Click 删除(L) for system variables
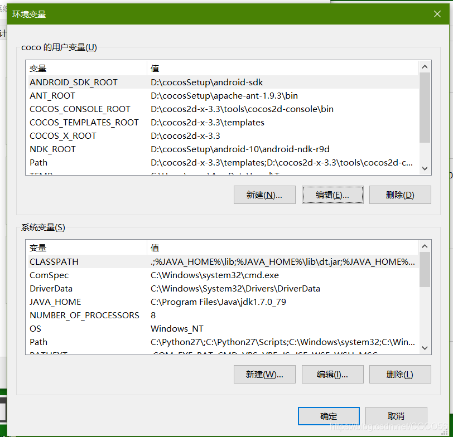Viewport: 453px width, 437px height. pyautogui.click(x=400, y=375)
